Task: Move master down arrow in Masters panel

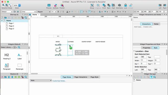Action: (x=12, y=77)
